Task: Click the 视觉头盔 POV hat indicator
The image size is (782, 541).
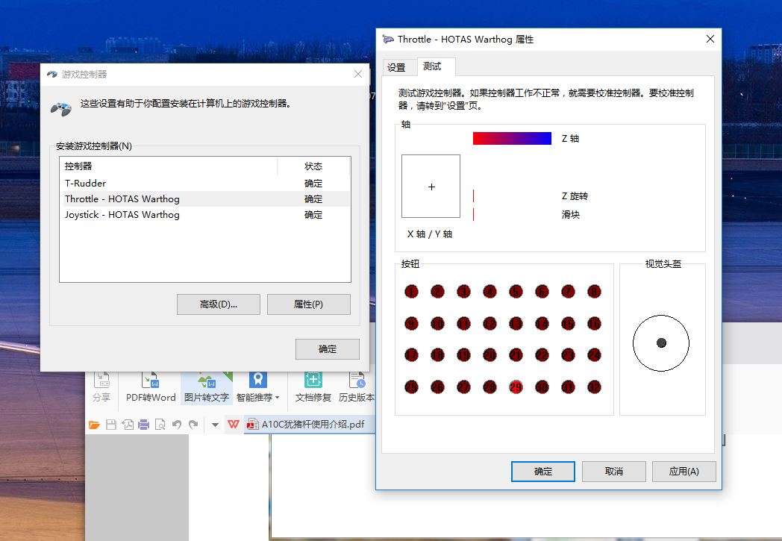Action: pos(661,343)
